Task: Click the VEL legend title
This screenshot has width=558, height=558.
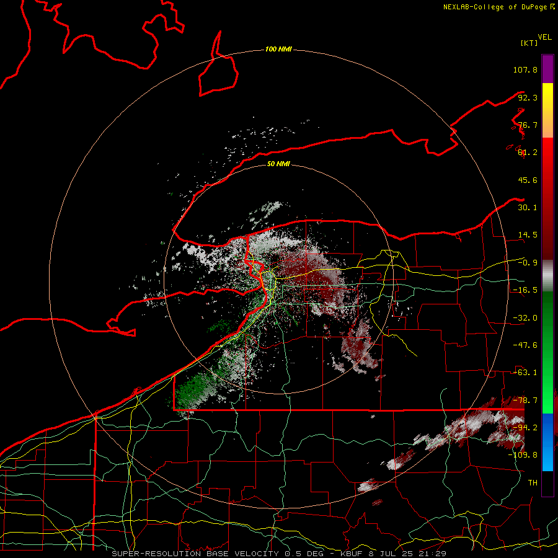Action: (x=544, y=37)
